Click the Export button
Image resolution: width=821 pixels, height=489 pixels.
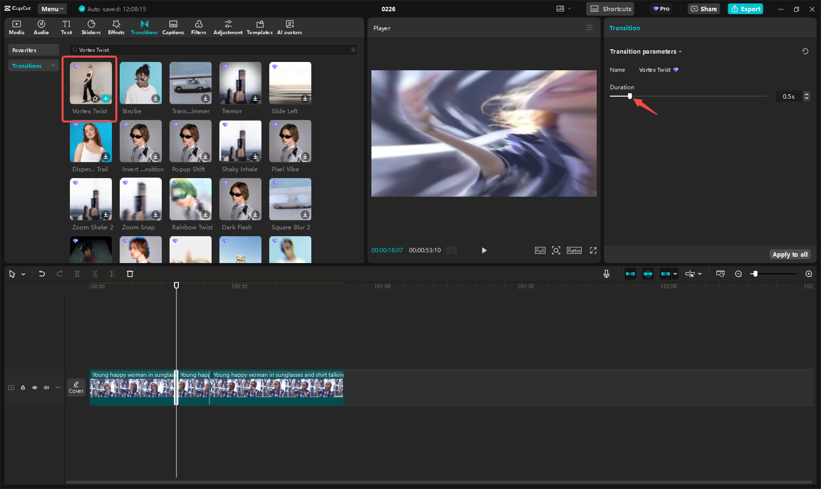pos(745,9)
